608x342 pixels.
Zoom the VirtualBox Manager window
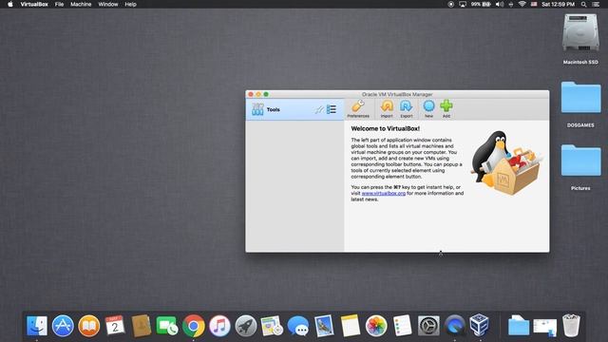[x=266, y=94]
